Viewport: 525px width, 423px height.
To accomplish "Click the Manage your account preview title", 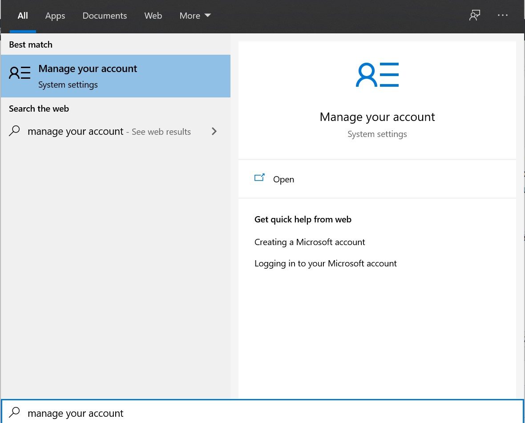I will coord(377,117).
